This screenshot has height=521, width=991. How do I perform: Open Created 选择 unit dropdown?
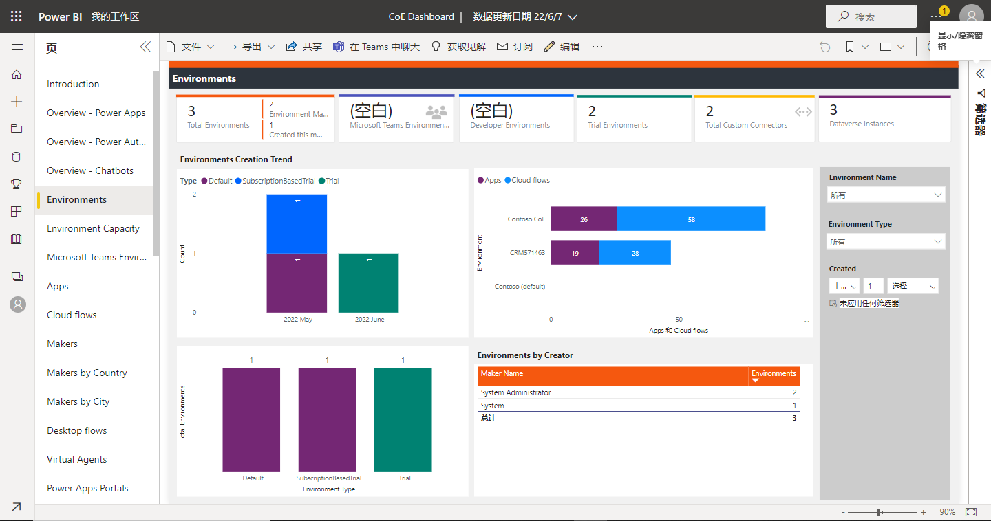[x=913, y=286]
